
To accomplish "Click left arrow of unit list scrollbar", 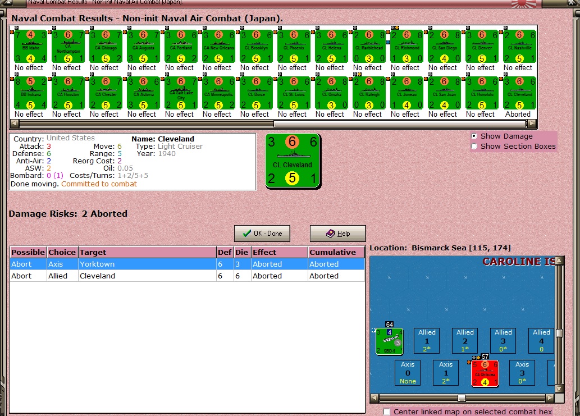I will pos(14,124).
